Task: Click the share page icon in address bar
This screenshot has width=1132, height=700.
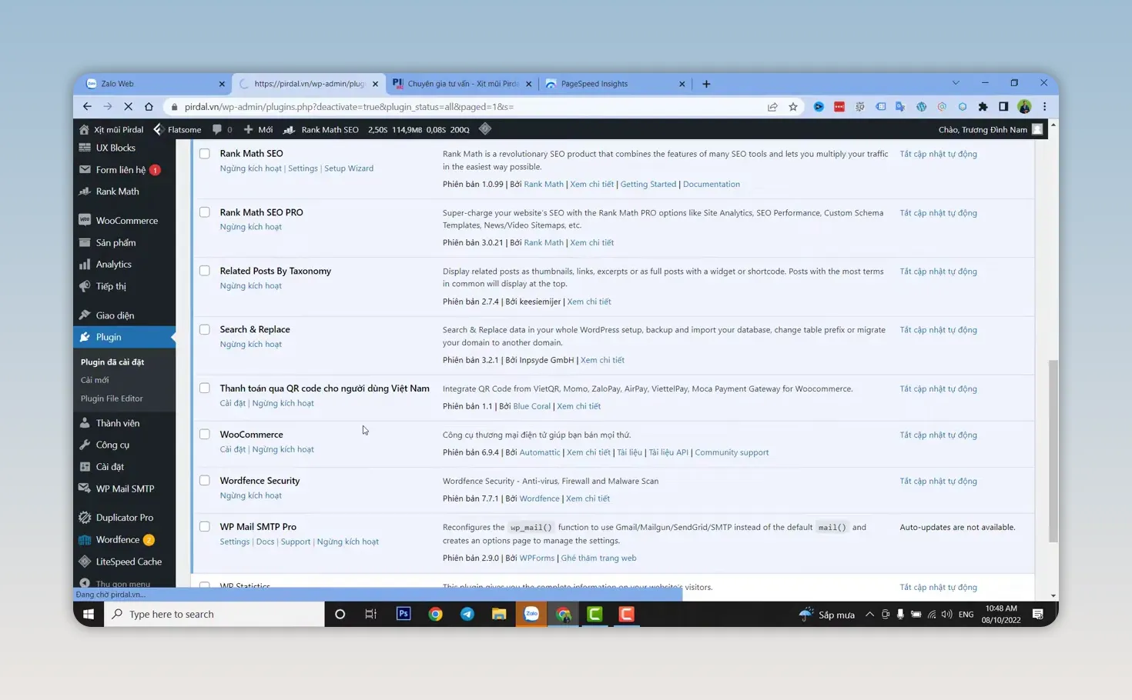Action: click(772, 107)
